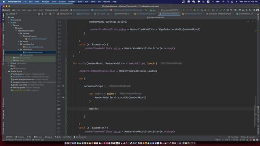Image resolution: width=260 pixels, height=146 pixels.
Task: Open the Resource Manager side panel
Action: coord(3,57)
